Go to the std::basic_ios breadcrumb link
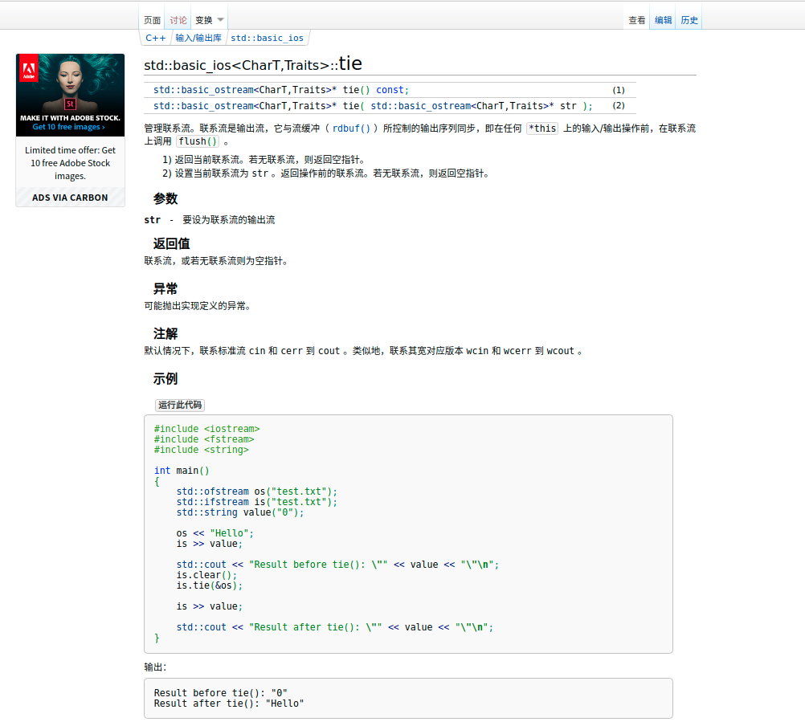 coord(268,38)
